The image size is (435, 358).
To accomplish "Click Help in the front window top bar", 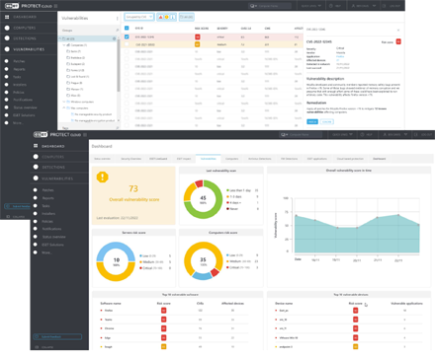I will pos(367,135).
